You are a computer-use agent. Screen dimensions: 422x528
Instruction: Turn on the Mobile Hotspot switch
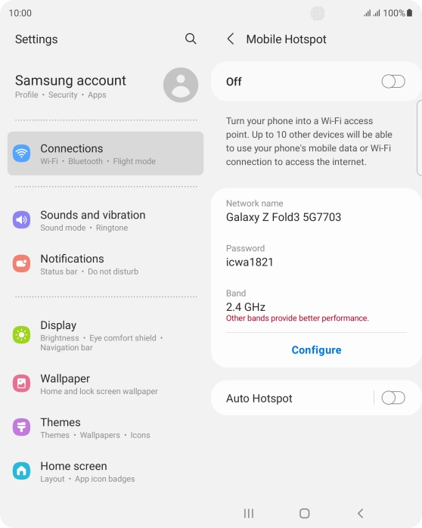(x=393, y=82)
